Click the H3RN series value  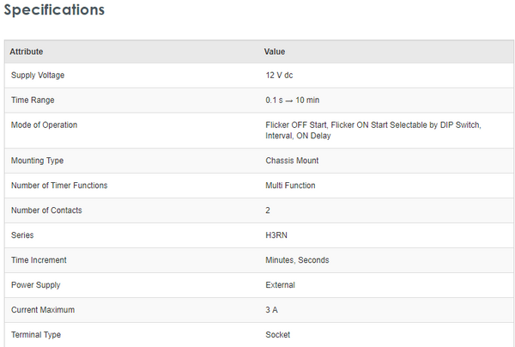(277, 235)
